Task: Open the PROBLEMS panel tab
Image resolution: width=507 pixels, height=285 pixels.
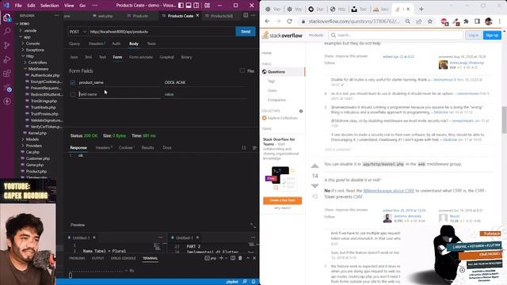Action: (78, 258)
